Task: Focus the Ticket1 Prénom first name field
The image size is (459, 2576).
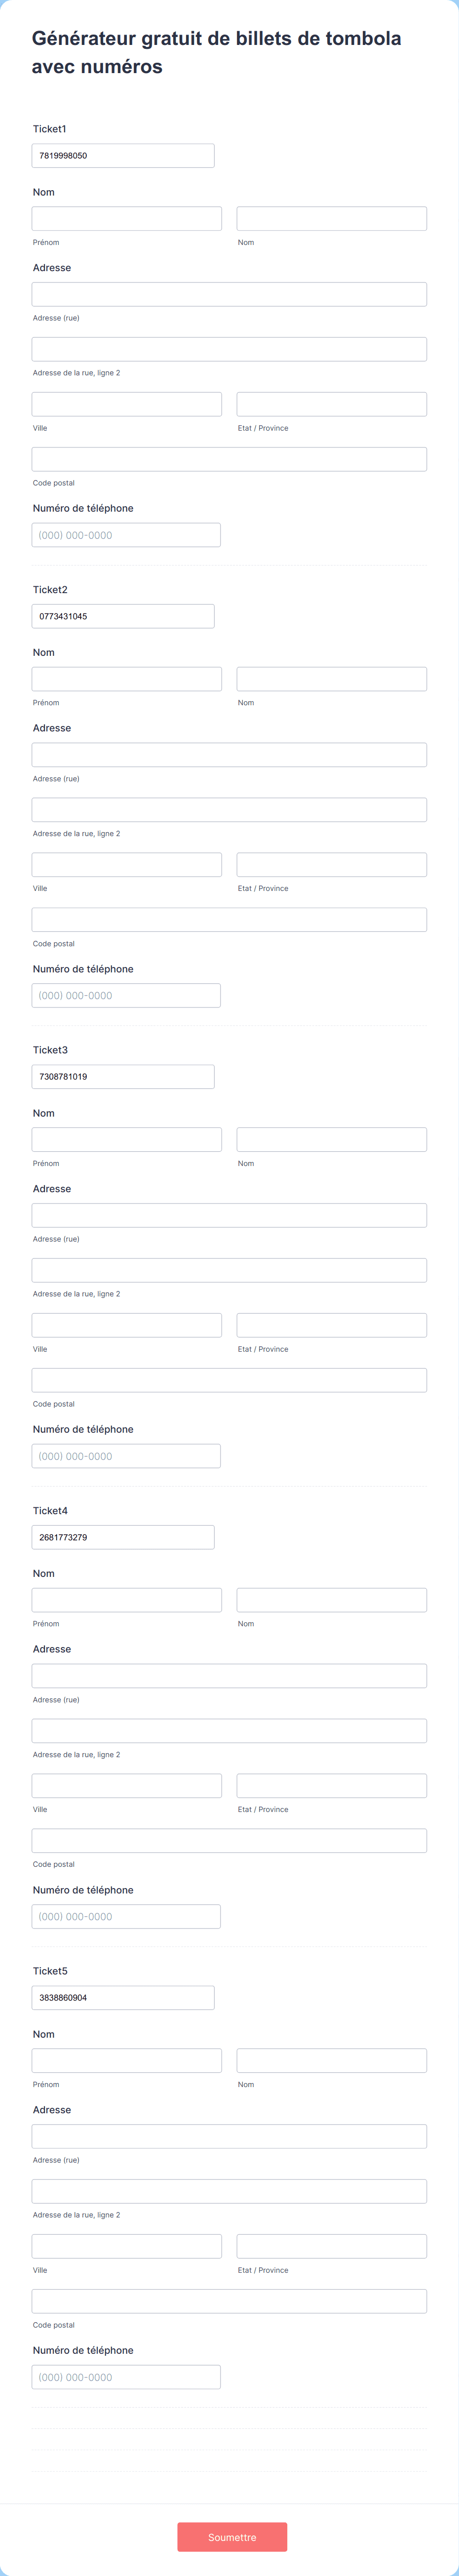Action: (x=127, y=218)
